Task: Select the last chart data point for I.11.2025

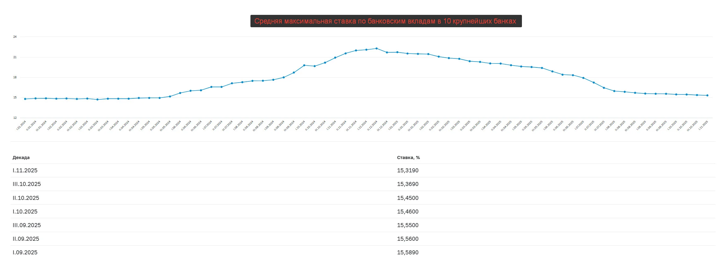Action: (x=707, y=95)
